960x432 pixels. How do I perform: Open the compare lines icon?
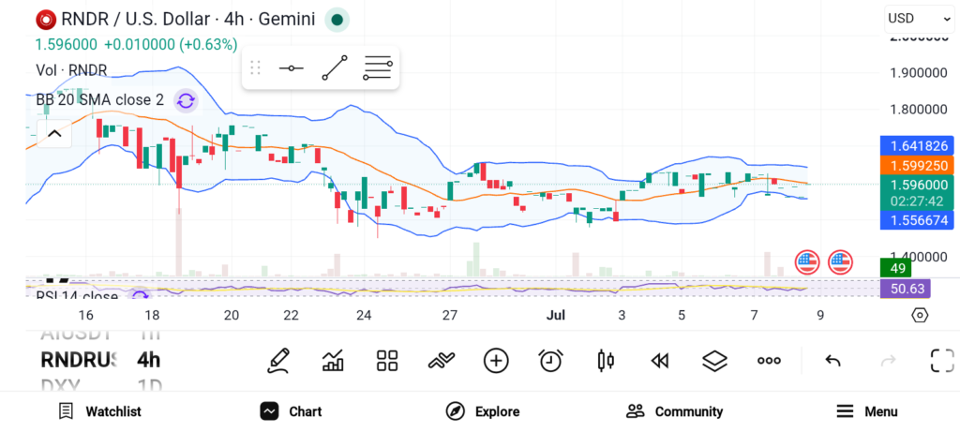tap(442, 361)
